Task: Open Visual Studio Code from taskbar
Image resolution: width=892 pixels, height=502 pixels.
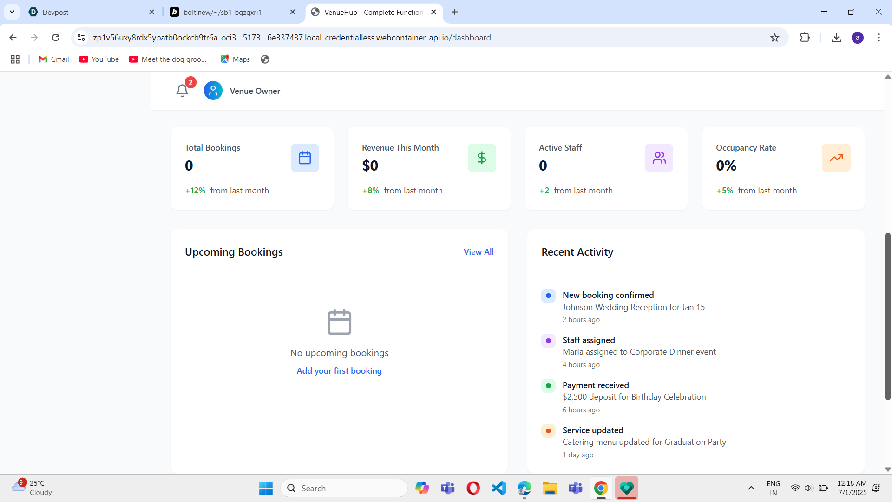Action: (498, 488)
